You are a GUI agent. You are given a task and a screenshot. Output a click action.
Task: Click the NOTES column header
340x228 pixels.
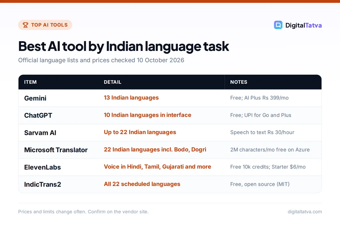(239, 82)
